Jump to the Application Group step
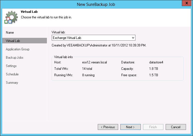This screenshot has height=136, width=193. click(18, 49)
